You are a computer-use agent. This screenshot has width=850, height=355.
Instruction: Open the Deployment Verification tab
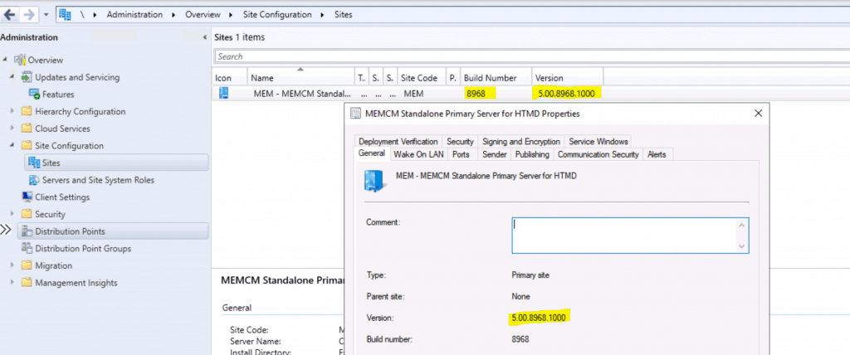click(398, 141)
